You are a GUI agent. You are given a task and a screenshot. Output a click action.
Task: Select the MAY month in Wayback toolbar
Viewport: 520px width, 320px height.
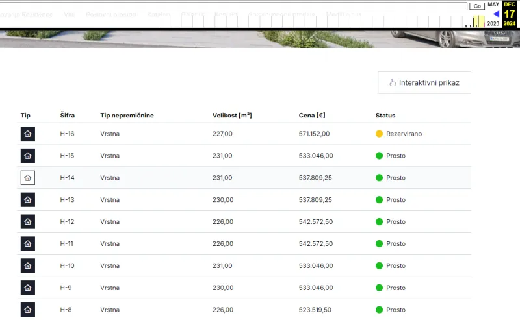coord(493,5)
